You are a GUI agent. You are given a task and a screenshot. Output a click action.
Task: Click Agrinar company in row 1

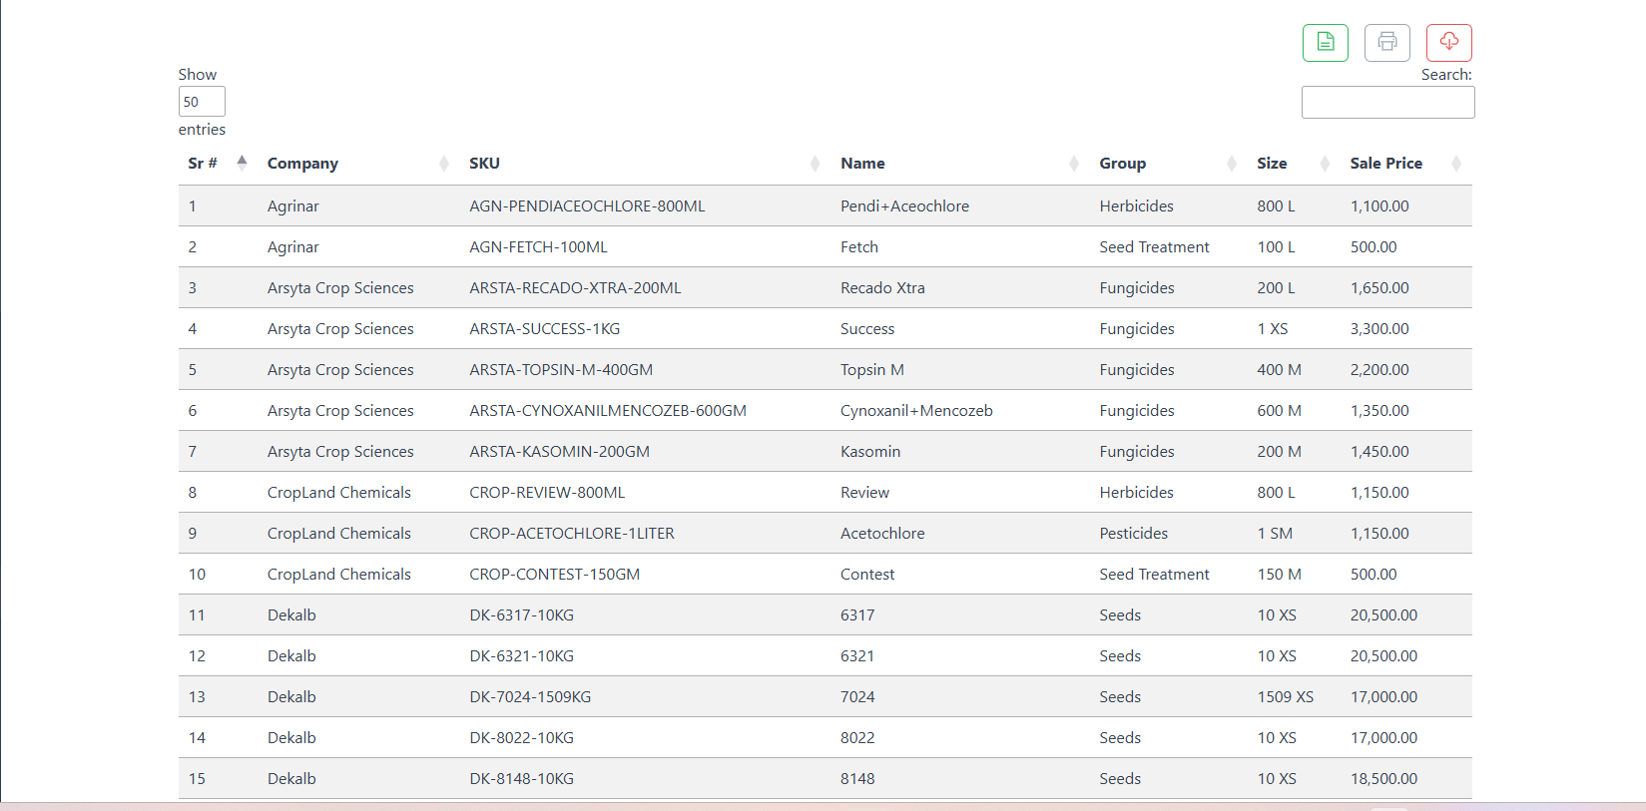coord(293,206)
